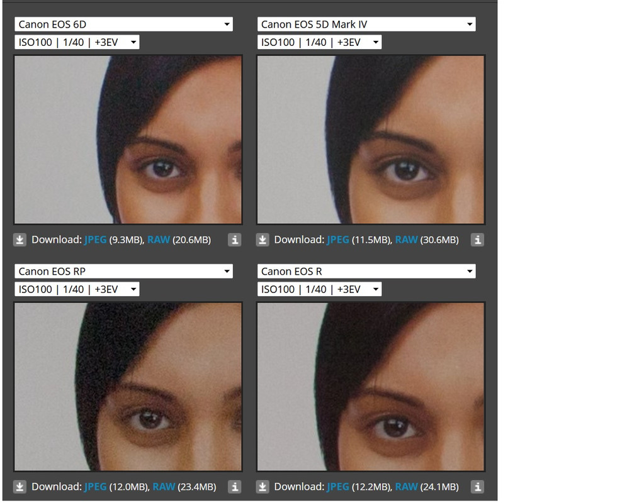Expand exposure settings dropdown under Canon EOS R
Viewport: 627px width, 503px height.
320,289
